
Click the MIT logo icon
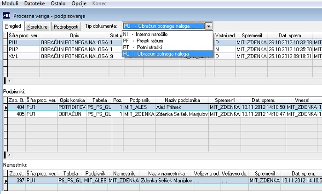click(6, 16)
